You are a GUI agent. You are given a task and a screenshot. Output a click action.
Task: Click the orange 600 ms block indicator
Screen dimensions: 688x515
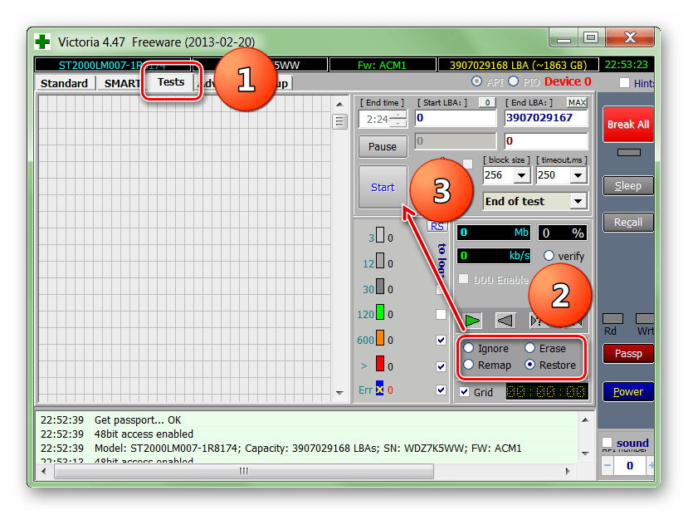click(x=380, y=340)
